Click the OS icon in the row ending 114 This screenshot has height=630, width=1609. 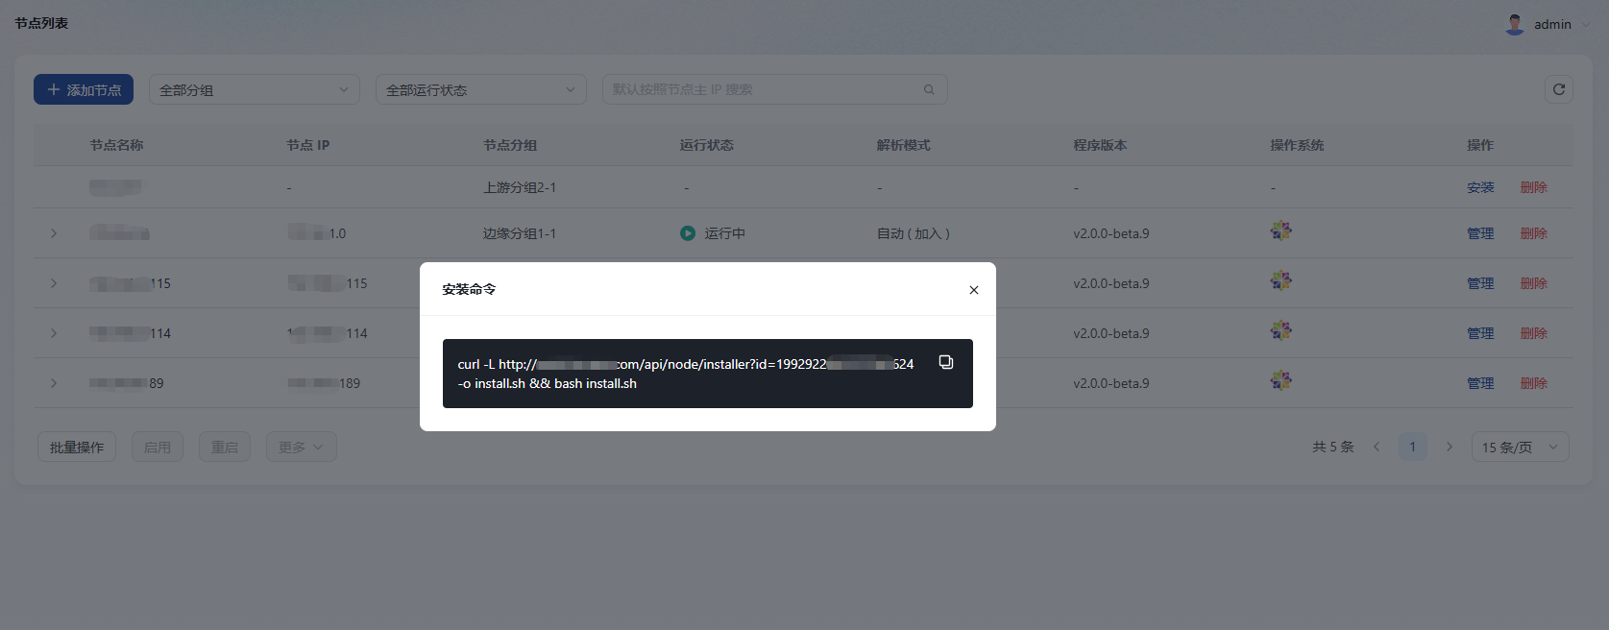click(x=1280, y=330)
